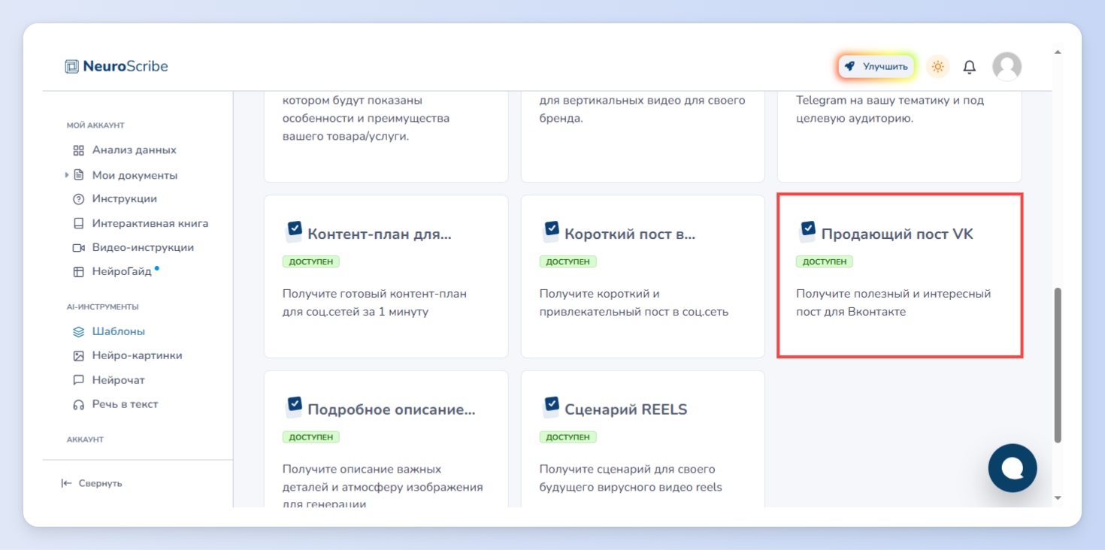Click the AI-ИНСТРУМЕНТЫ section heading
This screenshot has height=550, width=1105.
[x=102, y=307]
